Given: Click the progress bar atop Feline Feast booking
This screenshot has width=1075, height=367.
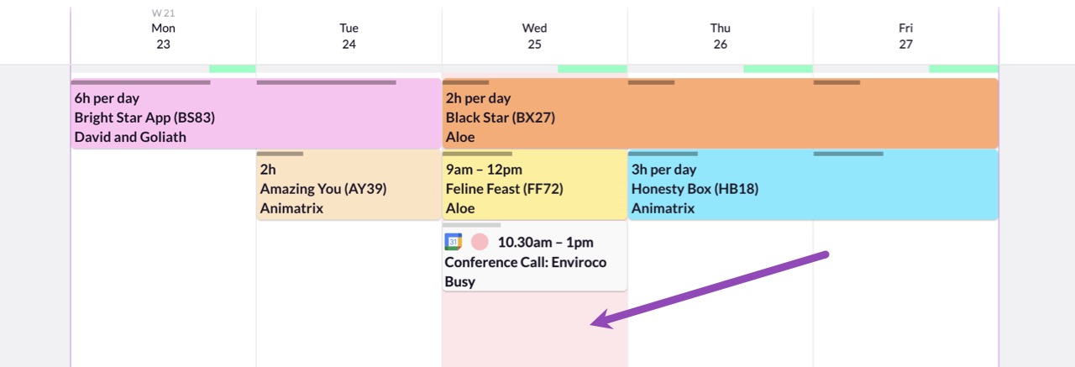Looking at the screenshot, I should (477, 154).
